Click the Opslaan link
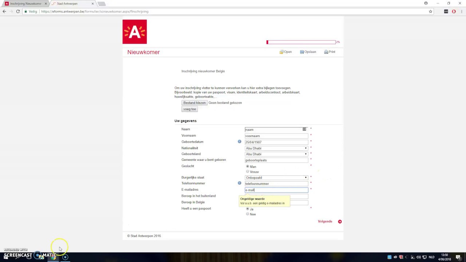Viewport: 466px width, 262px height. (x=310, y=52)
